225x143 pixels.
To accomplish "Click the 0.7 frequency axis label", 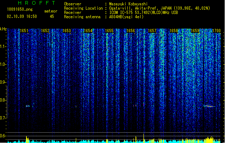I will pyautogui.click(x=3, y=118).
